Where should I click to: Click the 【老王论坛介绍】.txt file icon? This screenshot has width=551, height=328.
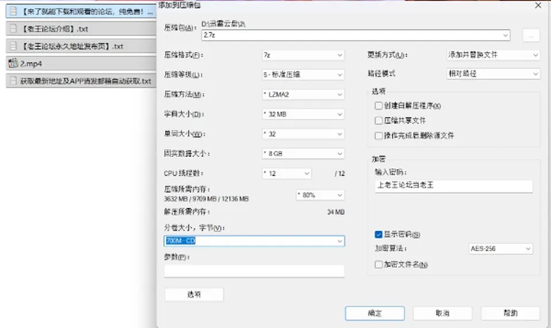click(x=13, y=29)
